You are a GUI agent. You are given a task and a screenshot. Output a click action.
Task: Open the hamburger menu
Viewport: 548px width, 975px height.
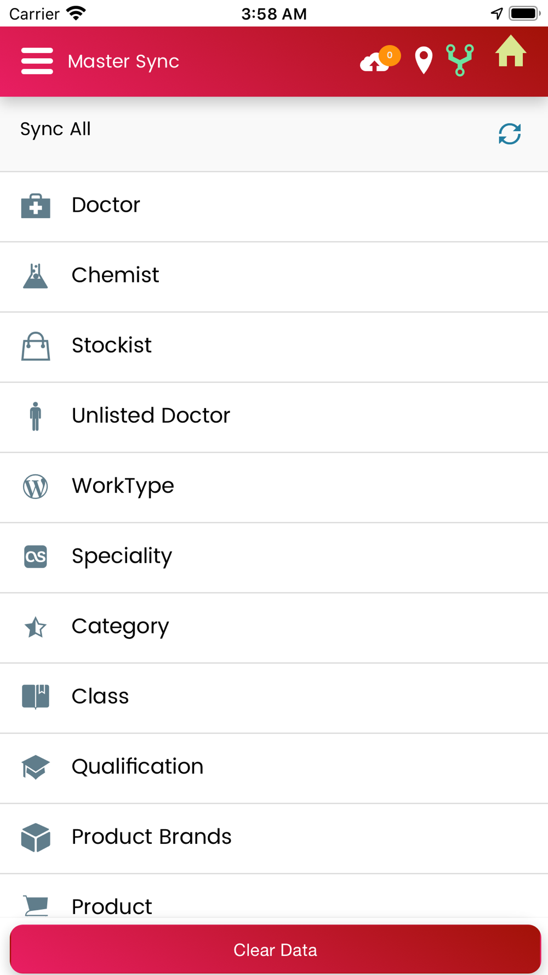click(37, 61)
